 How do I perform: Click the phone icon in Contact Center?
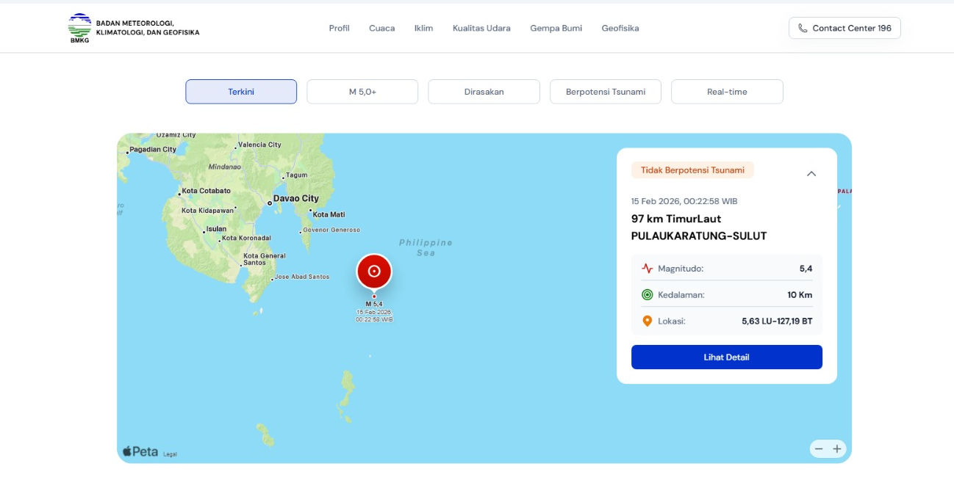[x=802, y=28]
